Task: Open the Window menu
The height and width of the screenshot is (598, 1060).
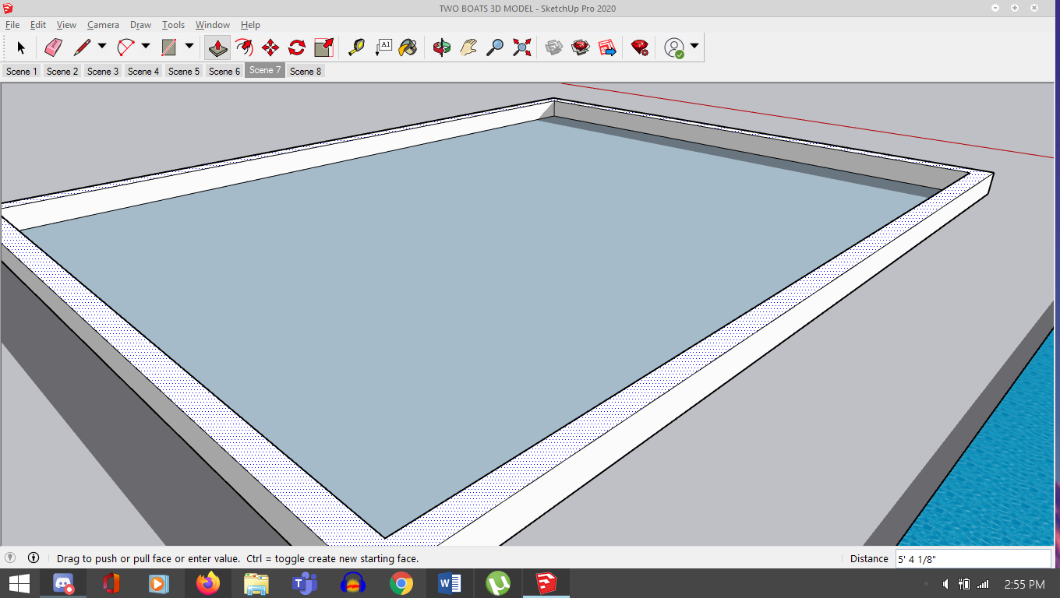Action: coord(212,25)
